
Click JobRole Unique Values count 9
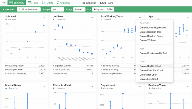click(x=92, y=73)
